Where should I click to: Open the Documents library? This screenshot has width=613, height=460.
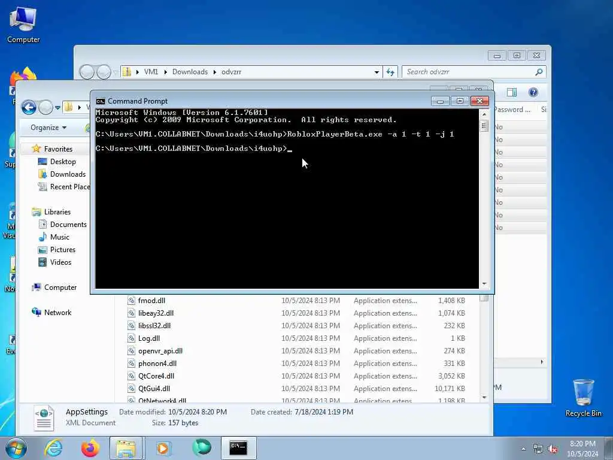[x=68, y=224]
